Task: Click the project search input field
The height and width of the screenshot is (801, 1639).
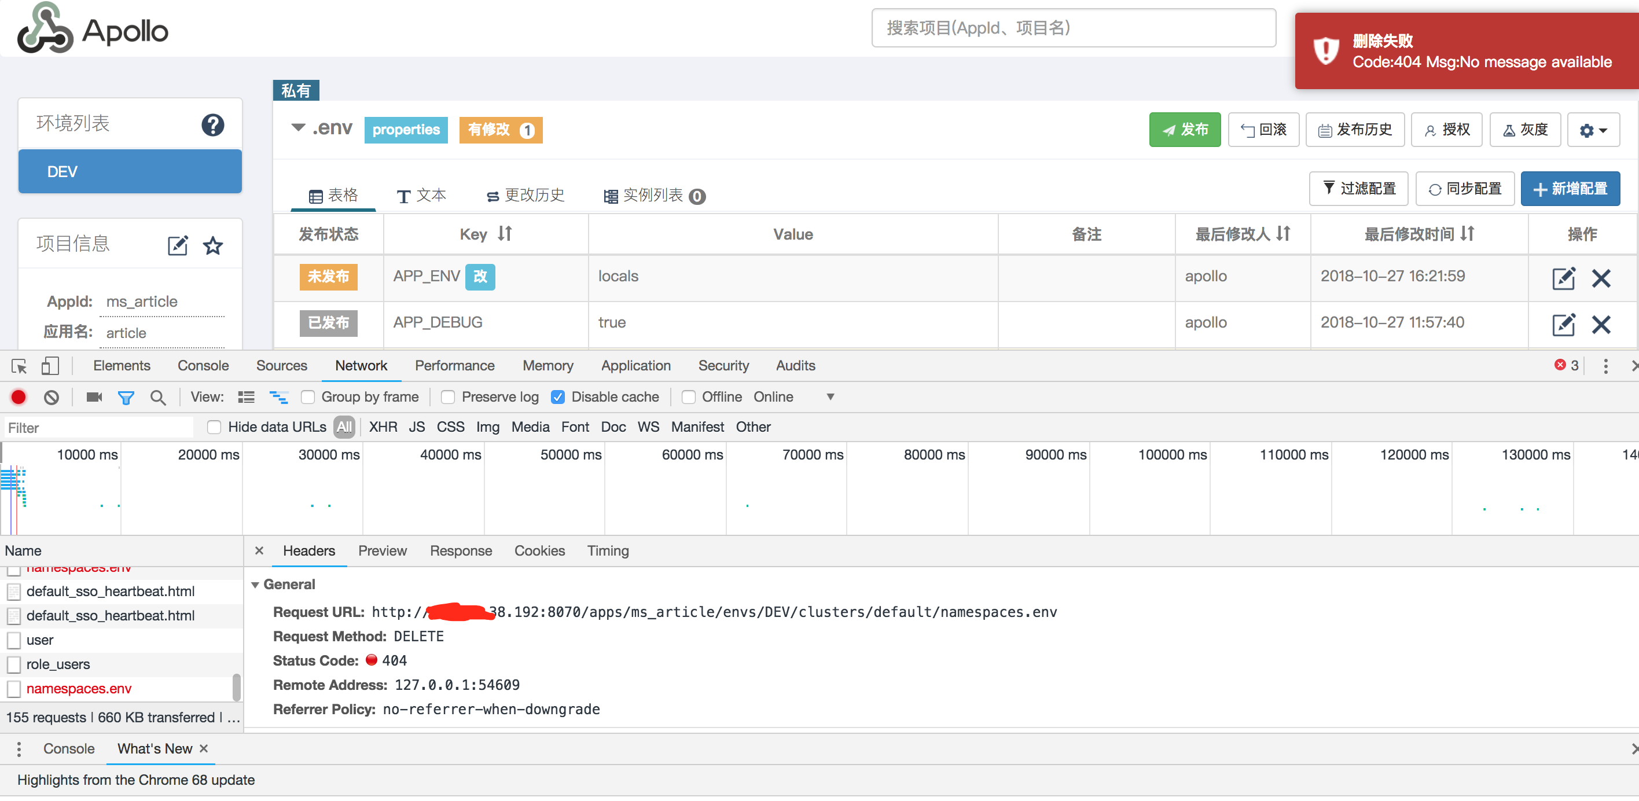Action: click(x=1073, y=27)
